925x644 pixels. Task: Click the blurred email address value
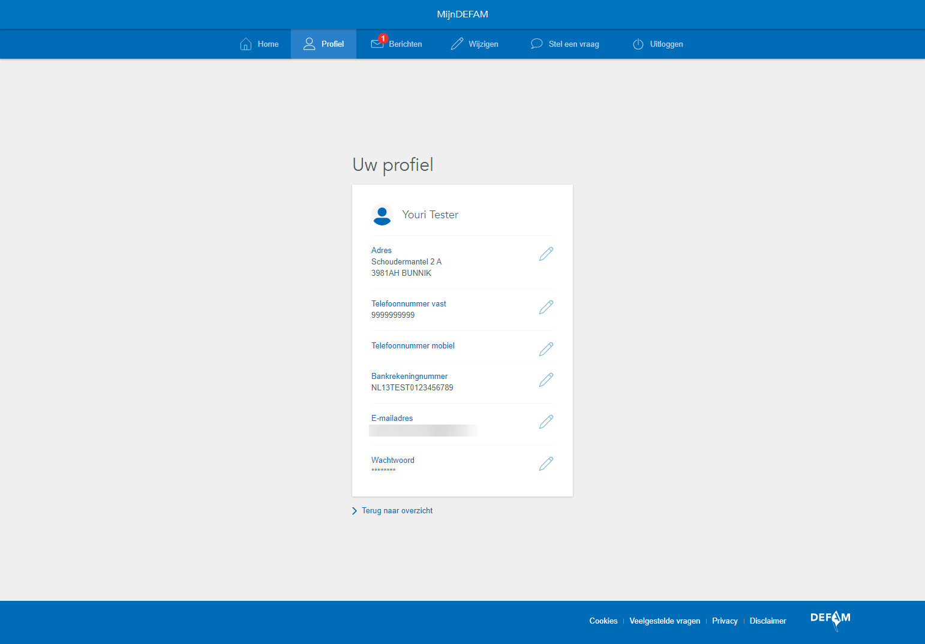[423, 431]
